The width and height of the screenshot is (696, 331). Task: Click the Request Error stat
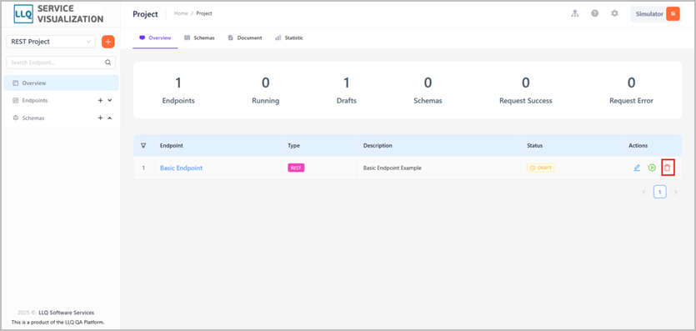pyautogui.click(x=631, y=90)
